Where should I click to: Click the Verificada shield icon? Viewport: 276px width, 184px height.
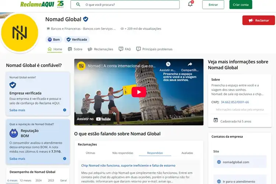point(68,40)
